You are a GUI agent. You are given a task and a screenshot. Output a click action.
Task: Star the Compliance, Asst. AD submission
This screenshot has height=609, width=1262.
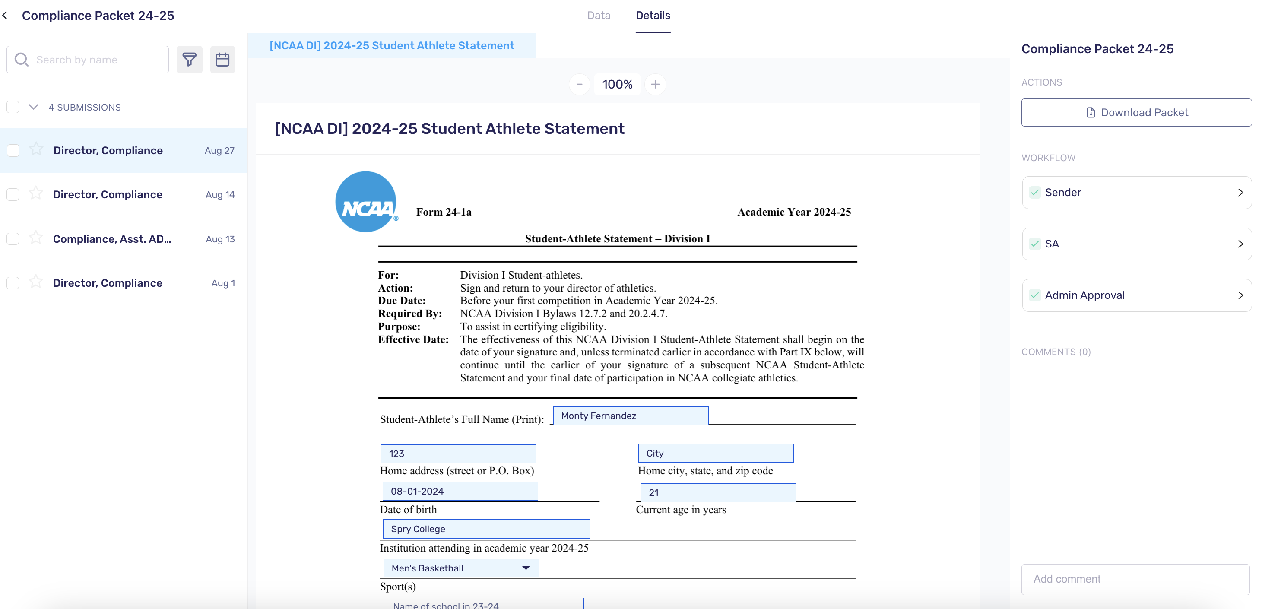coord(36,238)
